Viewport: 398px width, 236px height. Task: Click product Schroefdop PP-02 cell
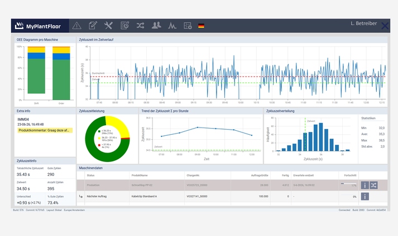click(142, 185)
